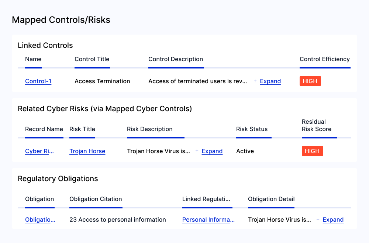
Task: Expand the Obligation Detail text
Action: pyautogui.click(x=333, y=220)
